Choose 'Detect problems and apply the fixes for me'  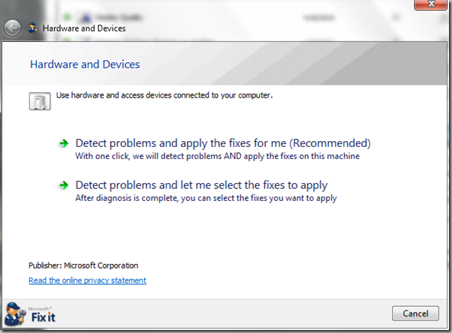223,143
